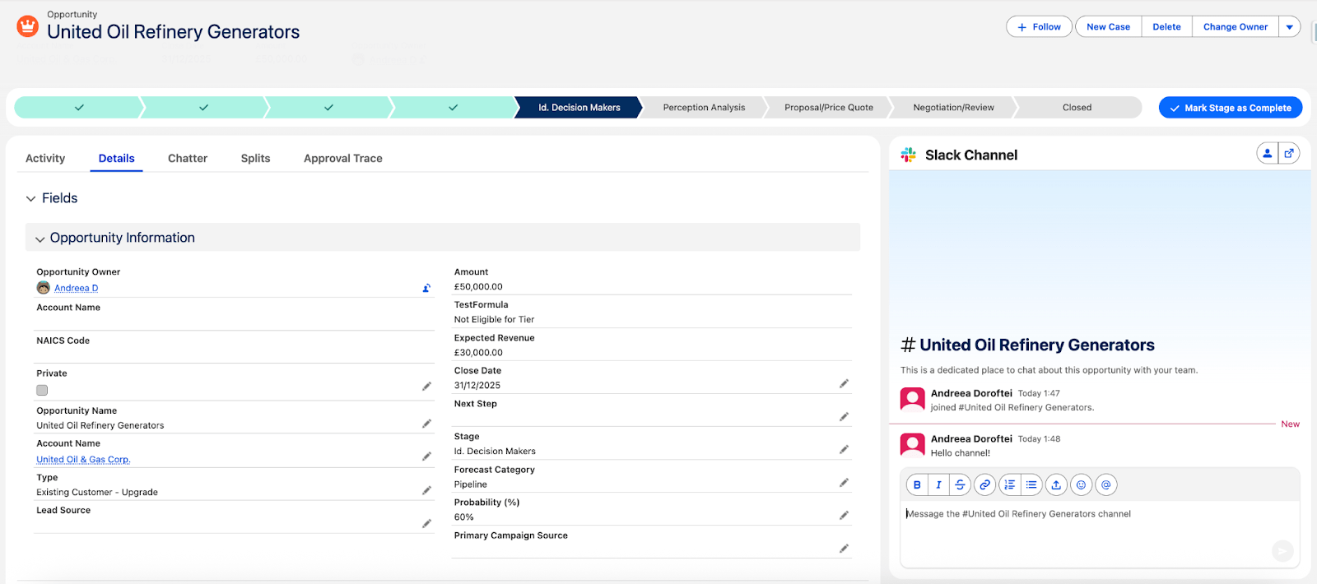1317x584 pixels.
Task: Edit the Type field using its pencil icon
Action: point(426,490)
